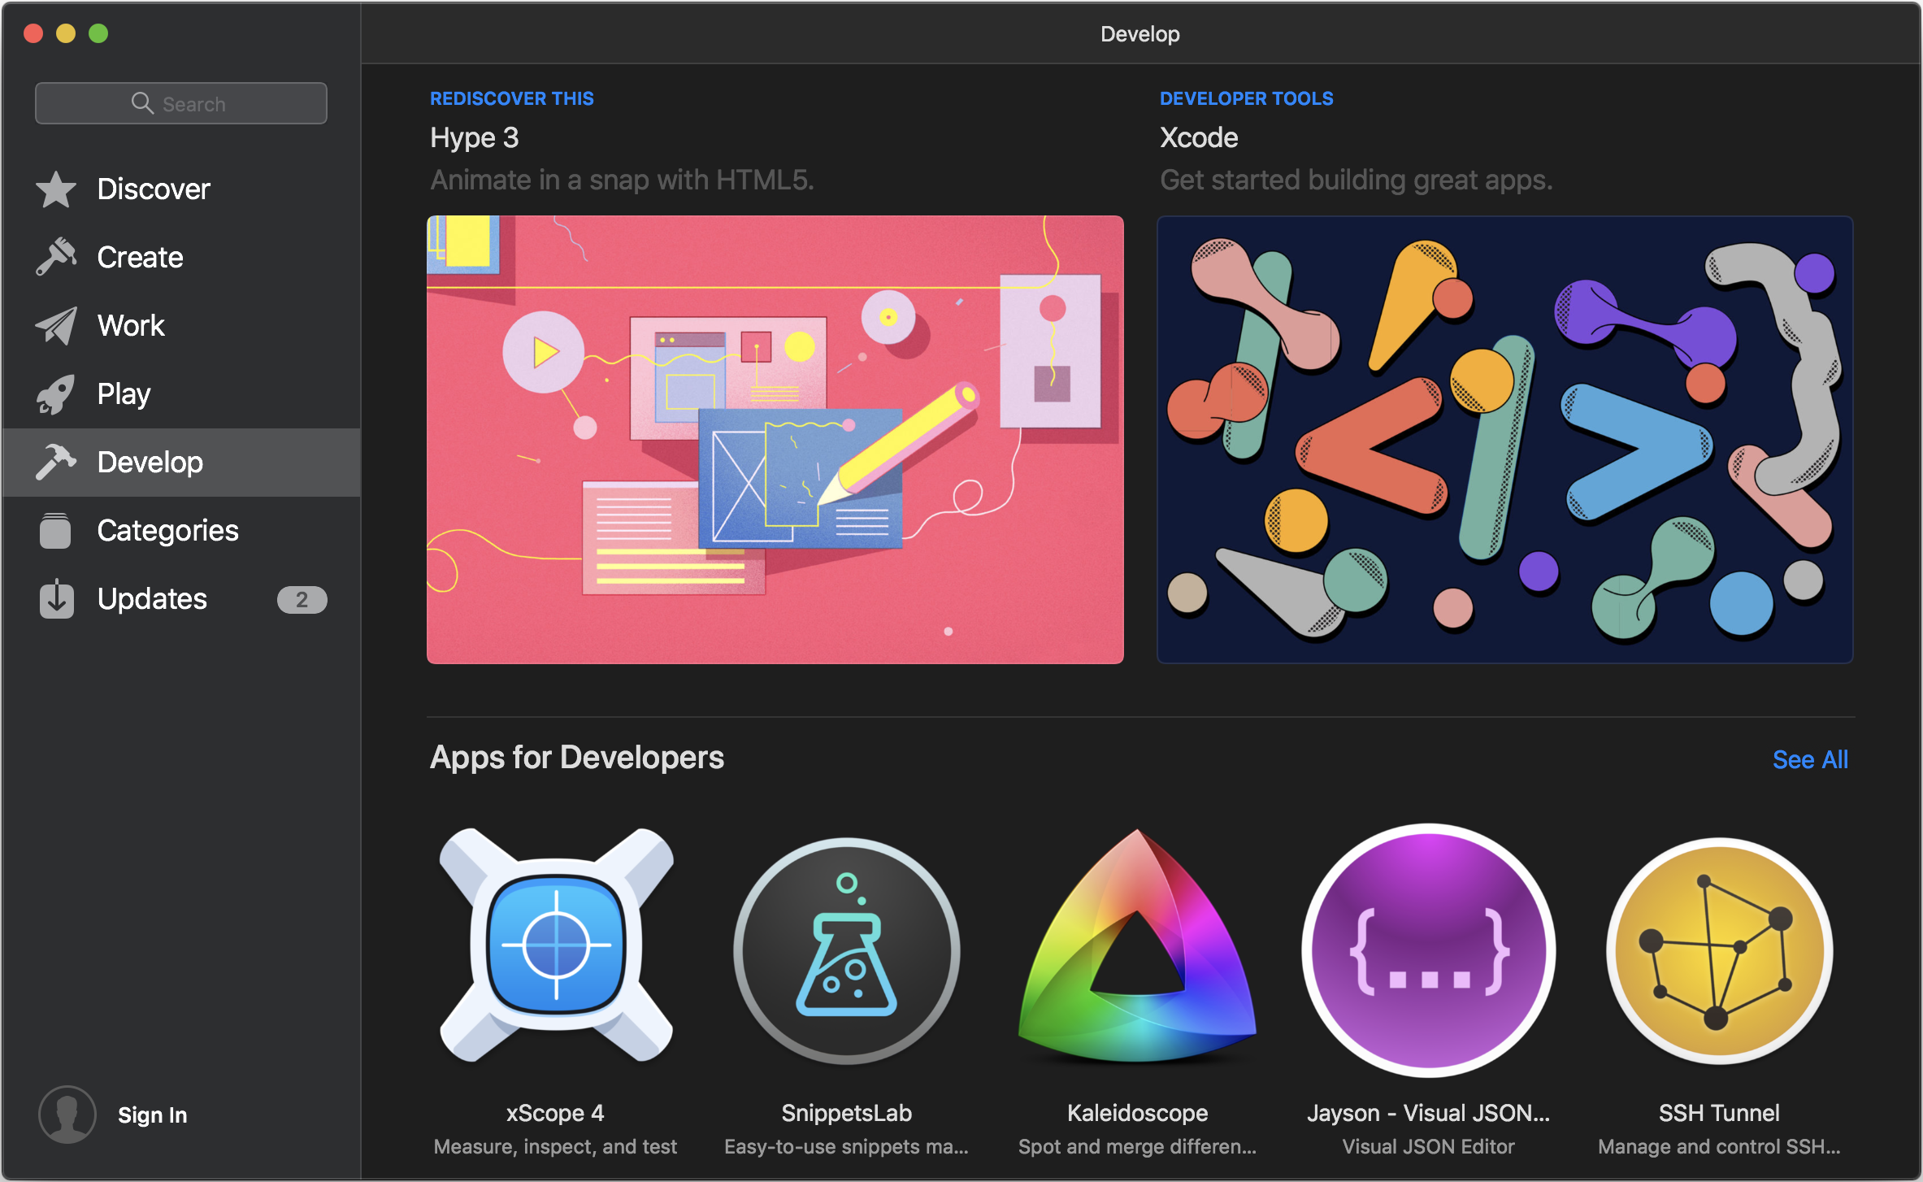Viewport: 1923px width, 1182px height.
Task: Click the Create paintbrush icon
Action: pos(56,257)
